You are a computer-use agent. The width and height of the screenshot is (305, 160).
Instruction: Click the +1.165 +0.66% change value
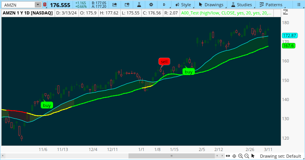81,5
